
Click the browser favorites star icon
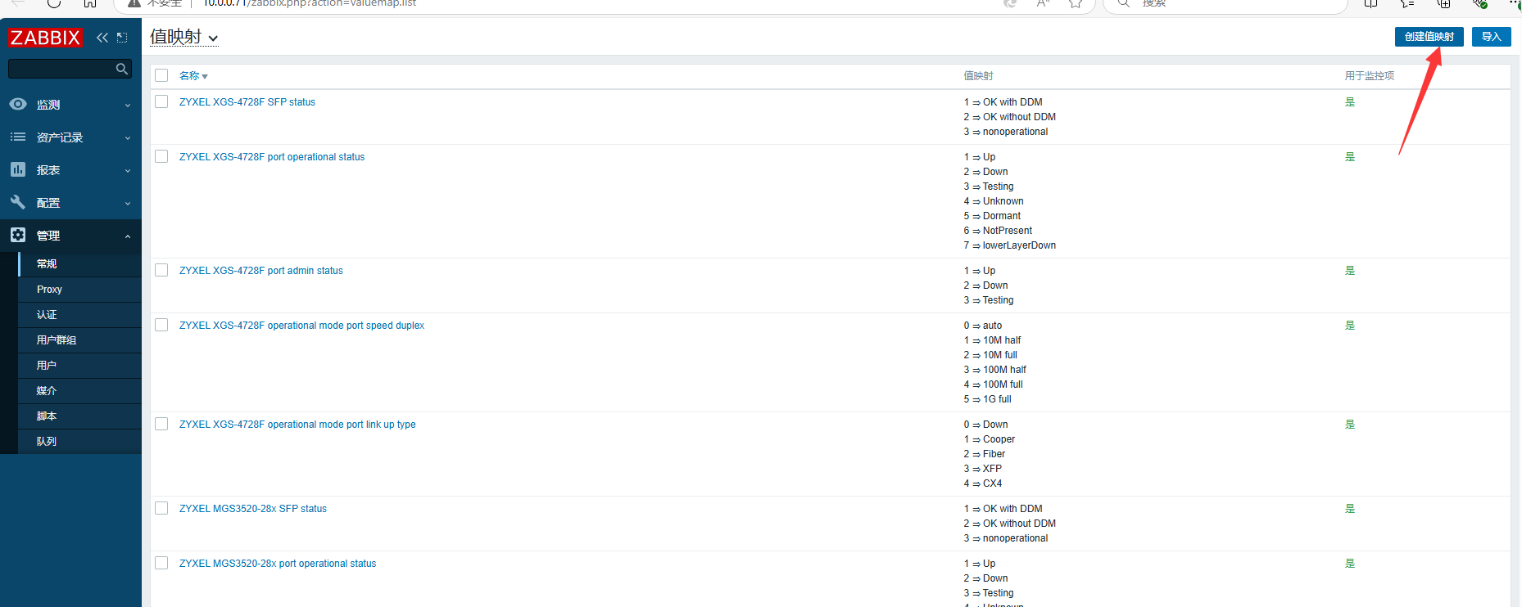[1076, 3]
